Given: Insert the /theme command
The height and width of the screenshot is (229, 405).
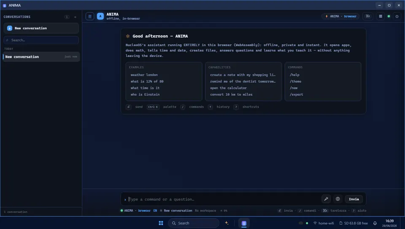Looking at the screenshot, I should (295, 81).
